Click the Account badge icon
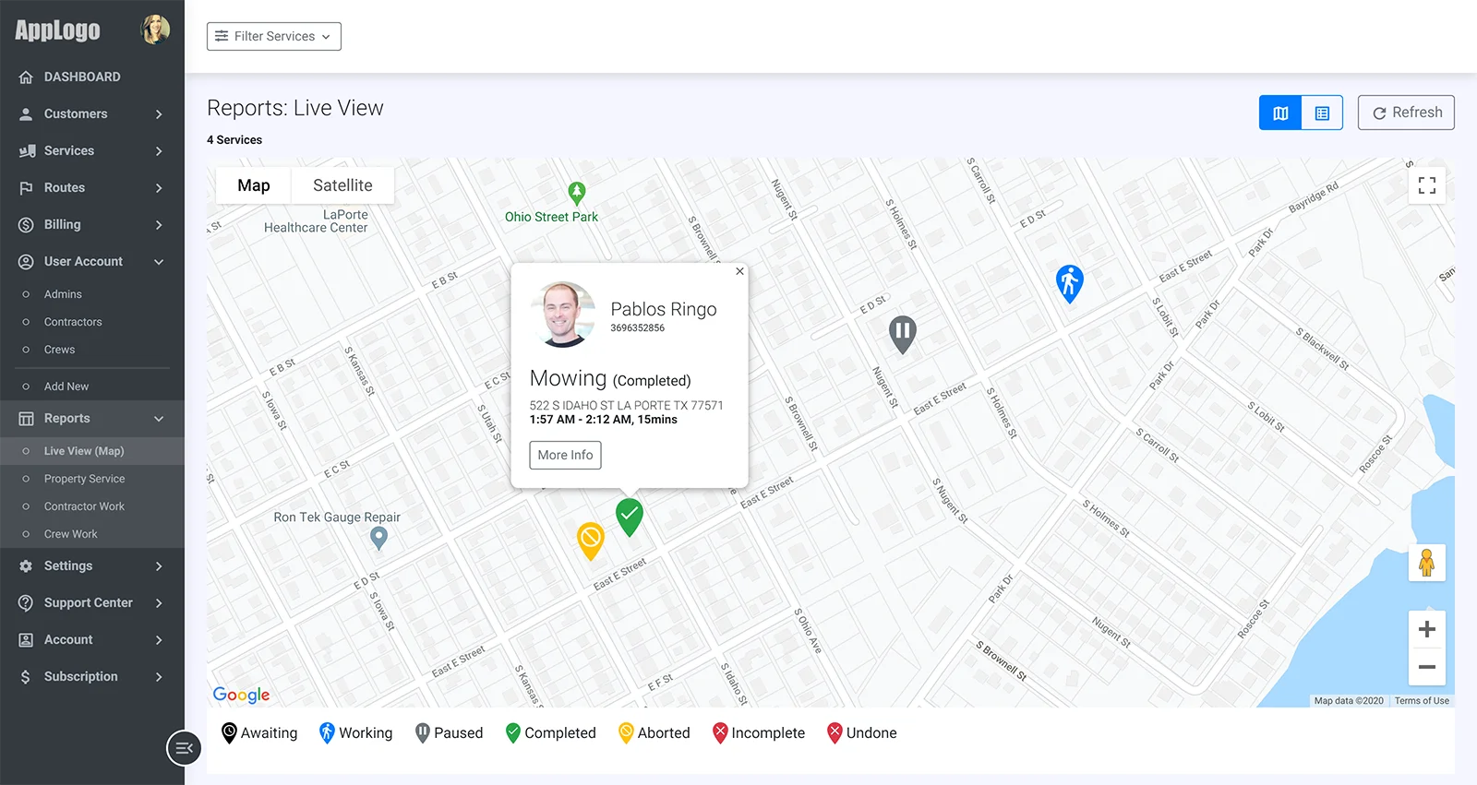The height and width of the screenshot is (785, 1477). tap(26, 640)
